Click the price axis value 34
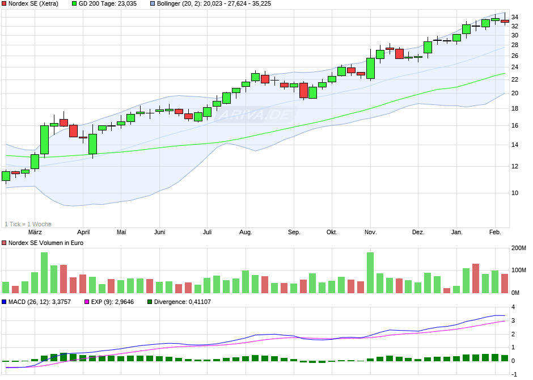The image size is (533, 380). pyautogui.click(x=515, y=18)
